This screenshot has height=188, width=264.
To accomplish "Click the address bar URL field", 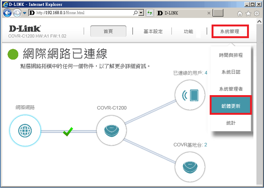I will [83, 13].
